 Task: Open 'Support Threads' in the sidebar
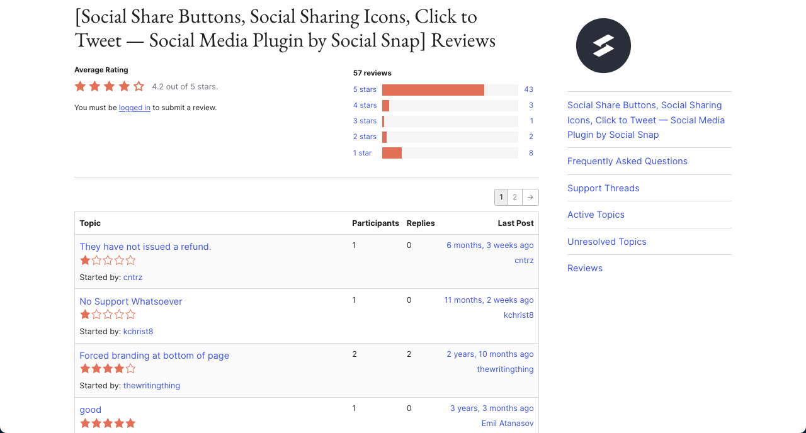point(603,188)
